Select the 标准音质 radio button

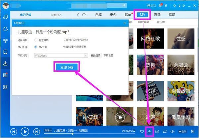36,40
